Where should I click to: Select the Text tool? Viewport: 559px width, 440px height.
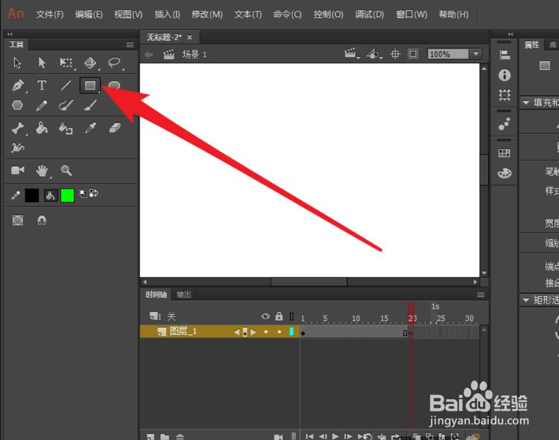42,86
